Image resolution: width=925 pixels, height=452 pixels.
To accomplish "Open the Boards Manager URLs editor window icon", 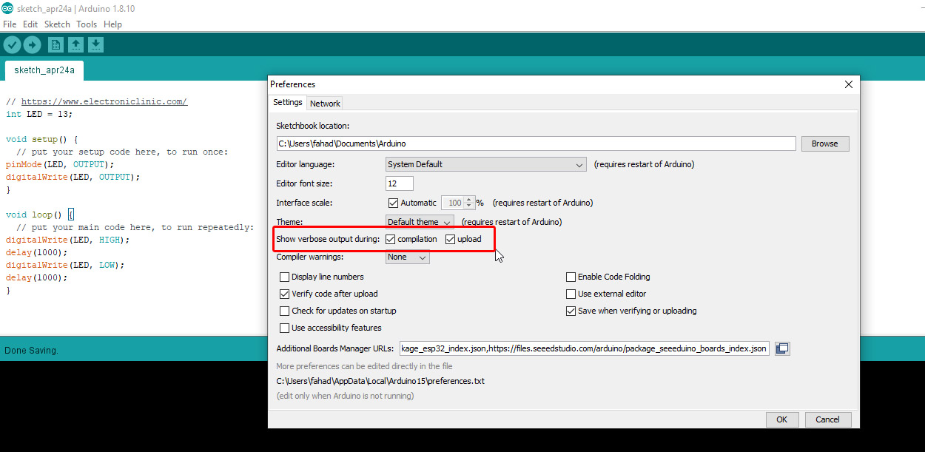I will coord(782,348).
